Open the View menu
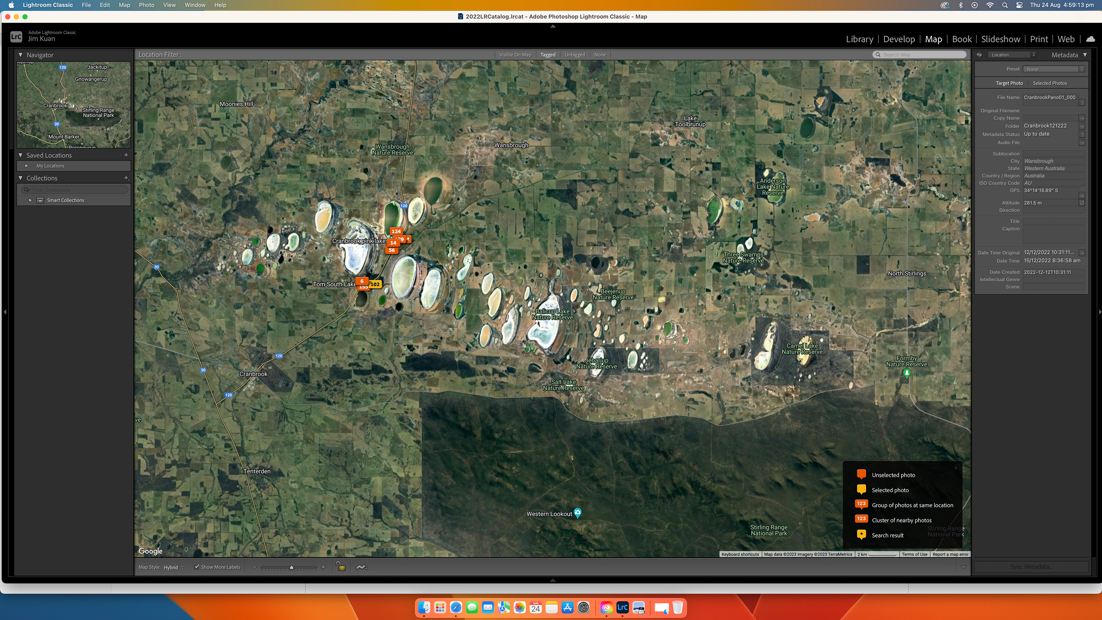 coord(169,5)
